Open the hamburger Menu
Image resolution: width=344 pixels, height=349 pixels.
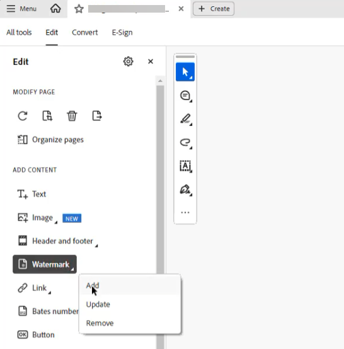pos(21,9)
